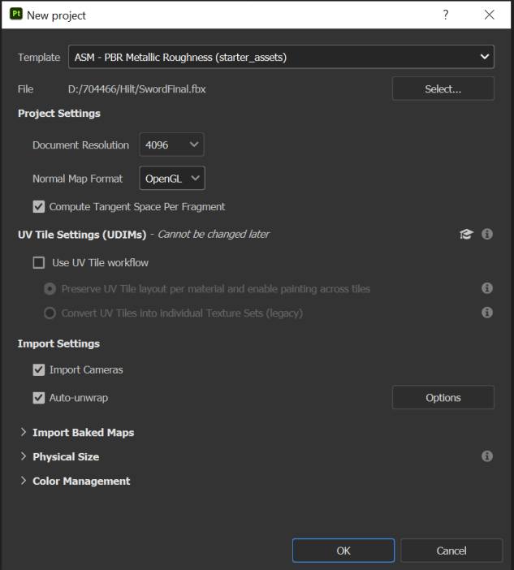
Task: Click the UV Tile tutorial graduation cap icon
Action: pos(466,234)
